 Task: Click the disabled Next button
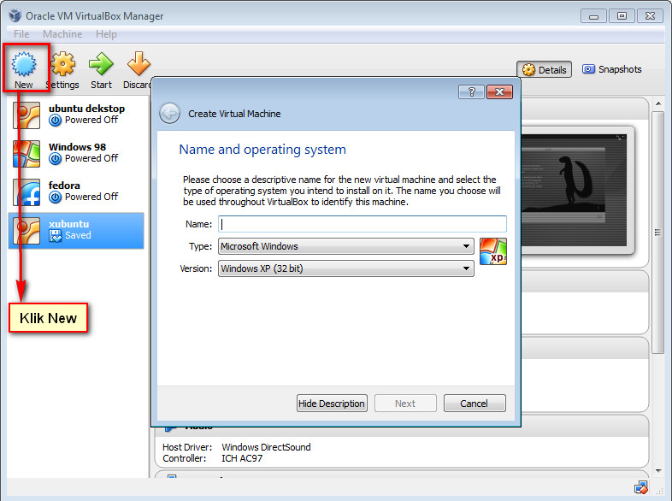[405, 404]
